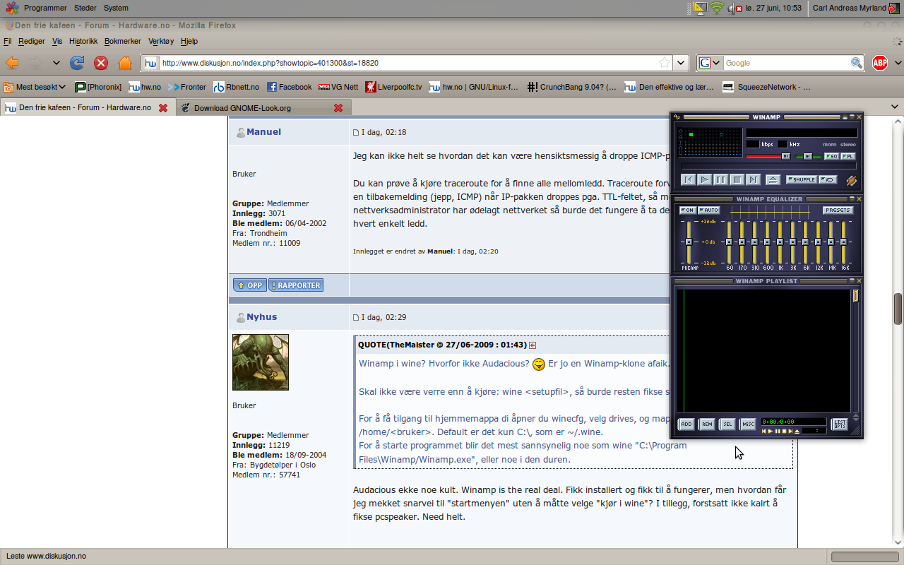
Task: Open the Rediger menu
Action: tap(32, 42)
